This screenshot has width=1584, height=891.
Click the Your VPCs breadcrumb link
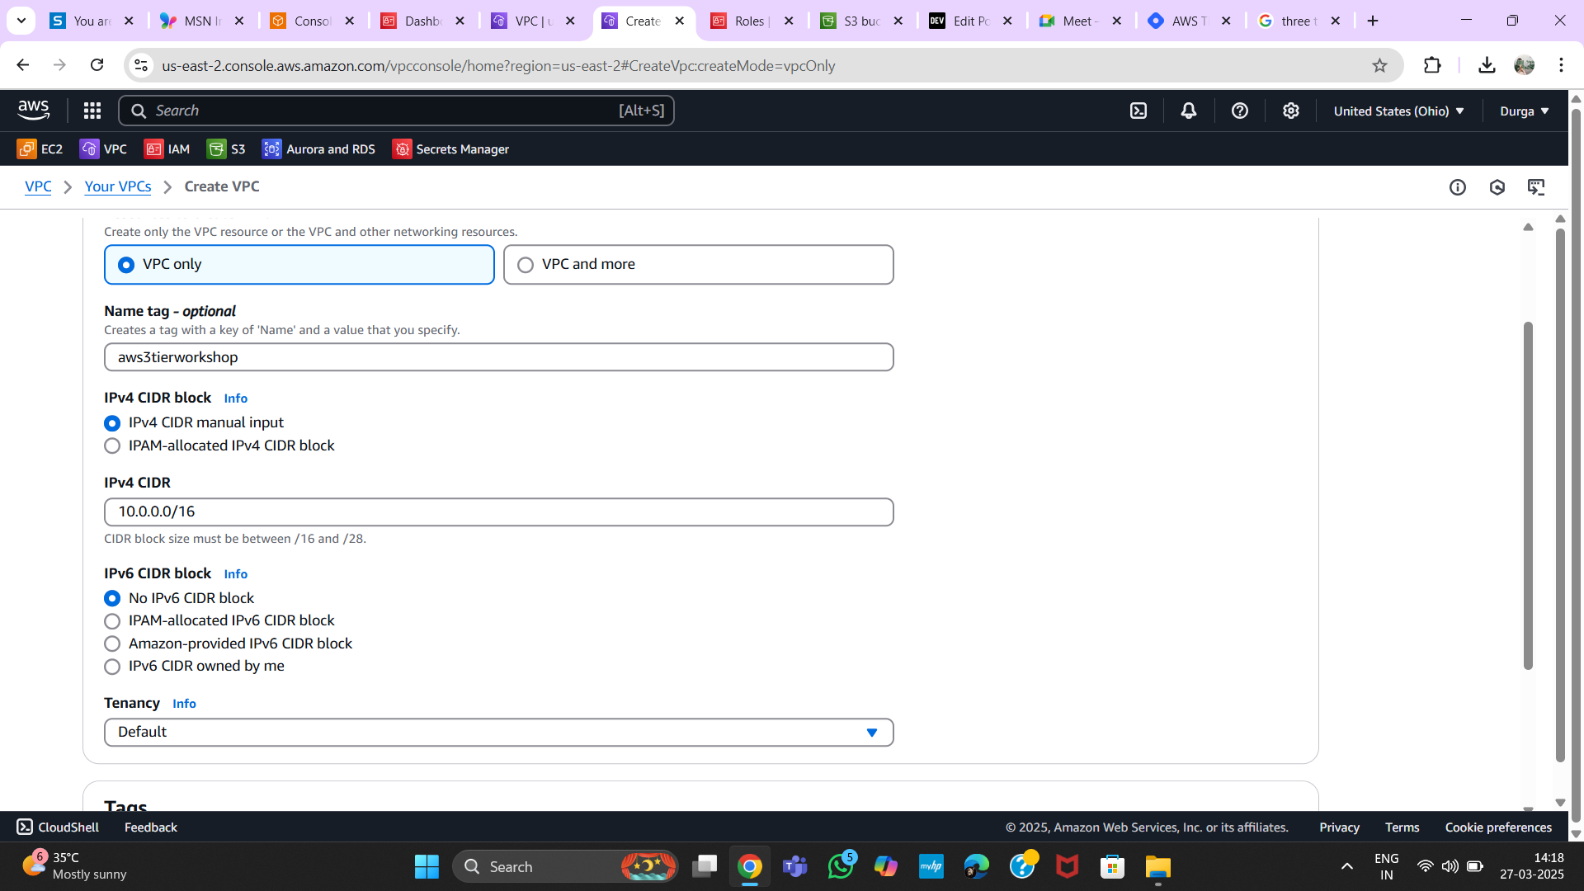tap(118, 187)
